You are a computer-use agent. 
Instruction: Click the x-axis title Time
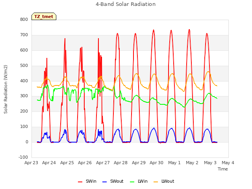223,169
